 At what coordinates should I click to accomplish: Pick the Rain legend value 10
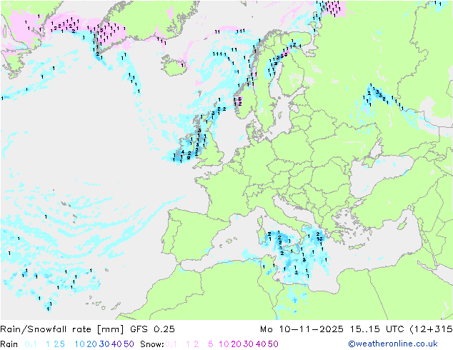79,344
